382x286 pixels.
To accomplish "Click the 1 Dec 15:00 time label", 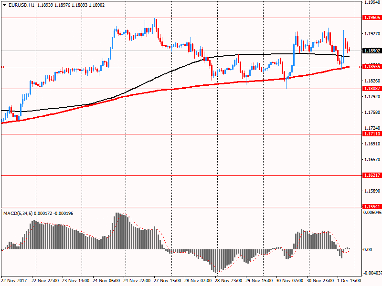I will click(x=349, y=280).
